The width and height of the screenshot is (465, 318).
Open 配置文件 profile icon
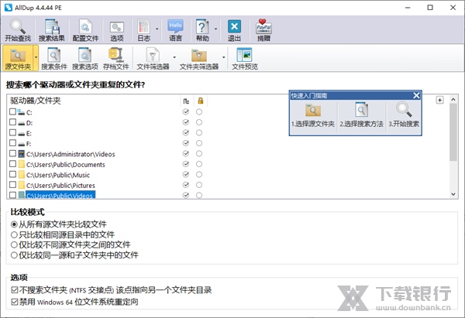85,30
